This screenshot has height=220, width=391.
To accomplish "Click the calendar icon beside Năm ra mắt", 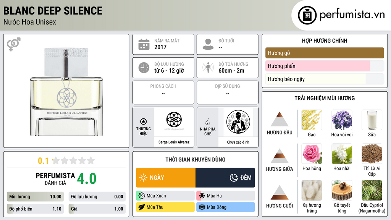I will pos(144,44).
